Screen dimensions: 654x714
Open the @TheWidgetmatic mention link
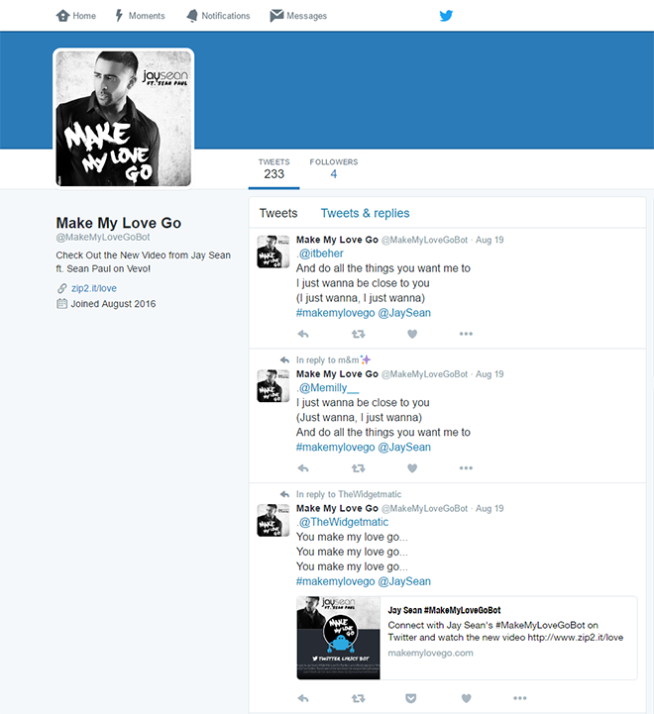342,522
